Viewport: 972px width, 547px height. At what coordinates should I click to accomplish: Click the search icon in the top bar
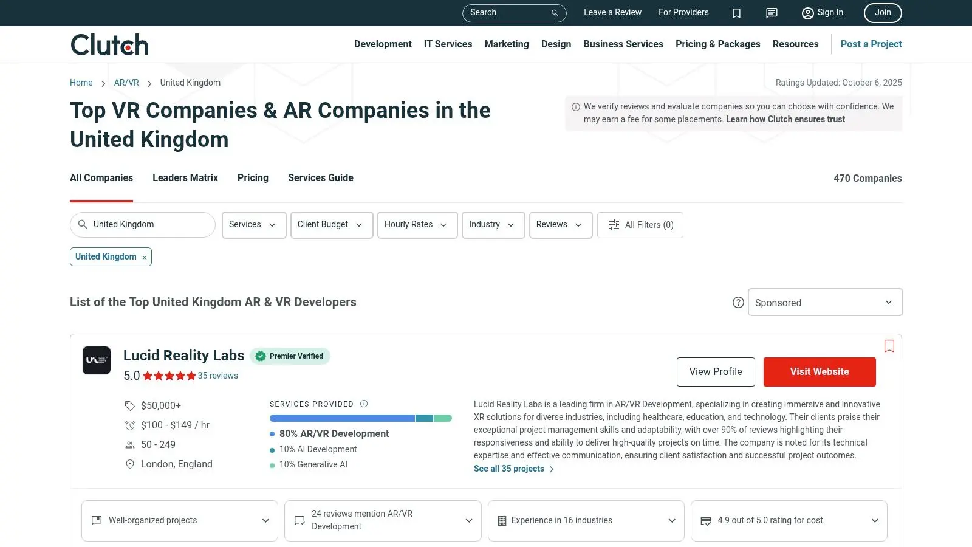tap(553, 12)
